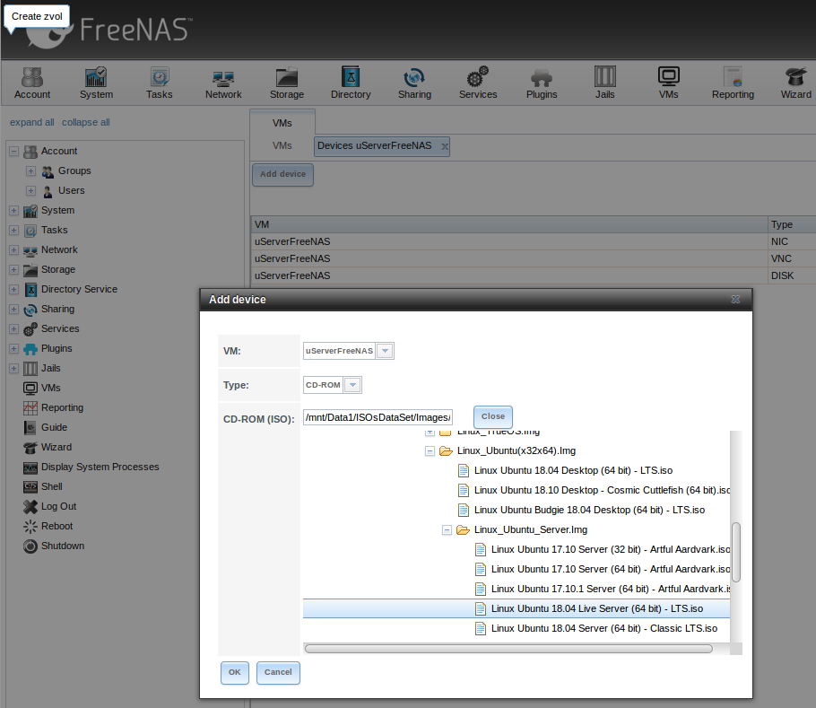
Task: Expand the Directory Service tree node
Action: [x=14, y=290]
